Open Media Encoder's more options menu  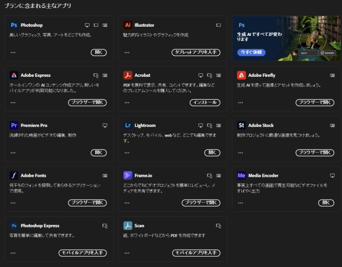pos(241,203)
